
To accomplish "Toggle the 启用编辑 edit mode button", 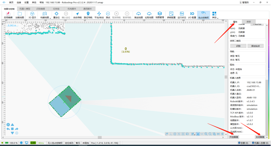I will pyautogui.click(x=8, y=15).
